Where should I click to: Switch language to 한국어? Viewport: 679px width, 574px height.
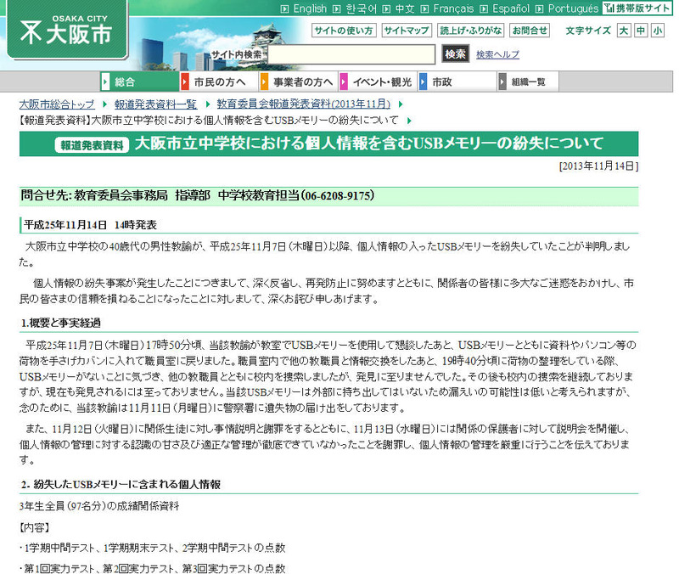(361, 8)
